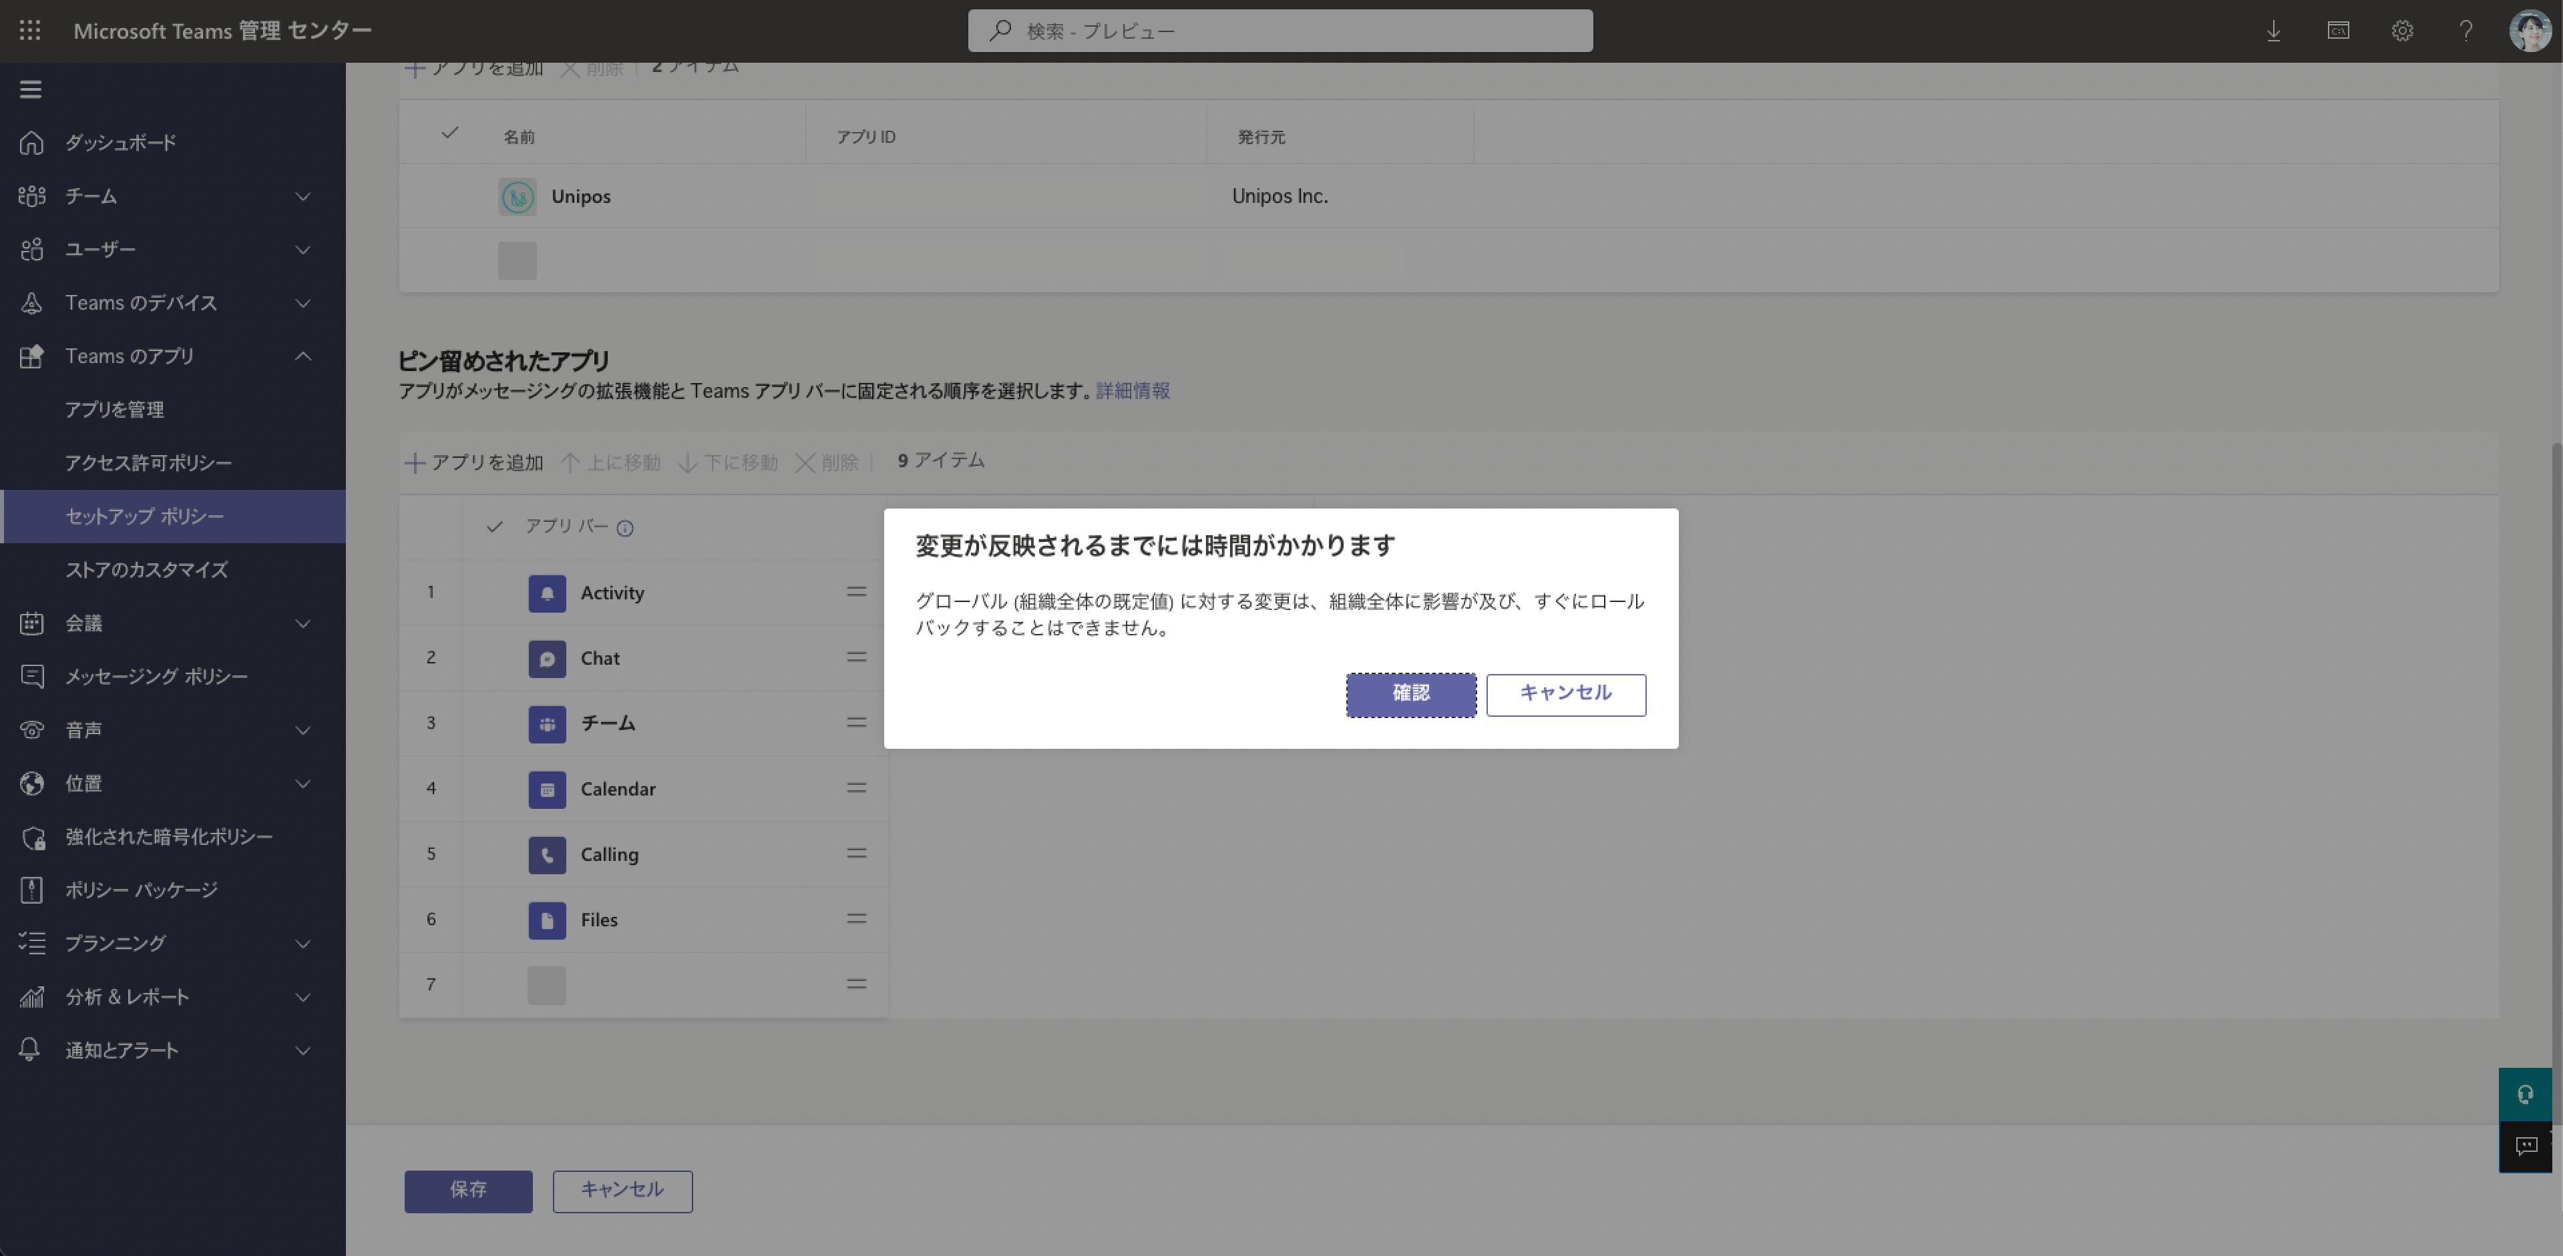Image resolution: width=2563 pixels, height=1256 pixels.
Task: Click the drag handle for the Chat row
Action: click(x=857, y=657)
